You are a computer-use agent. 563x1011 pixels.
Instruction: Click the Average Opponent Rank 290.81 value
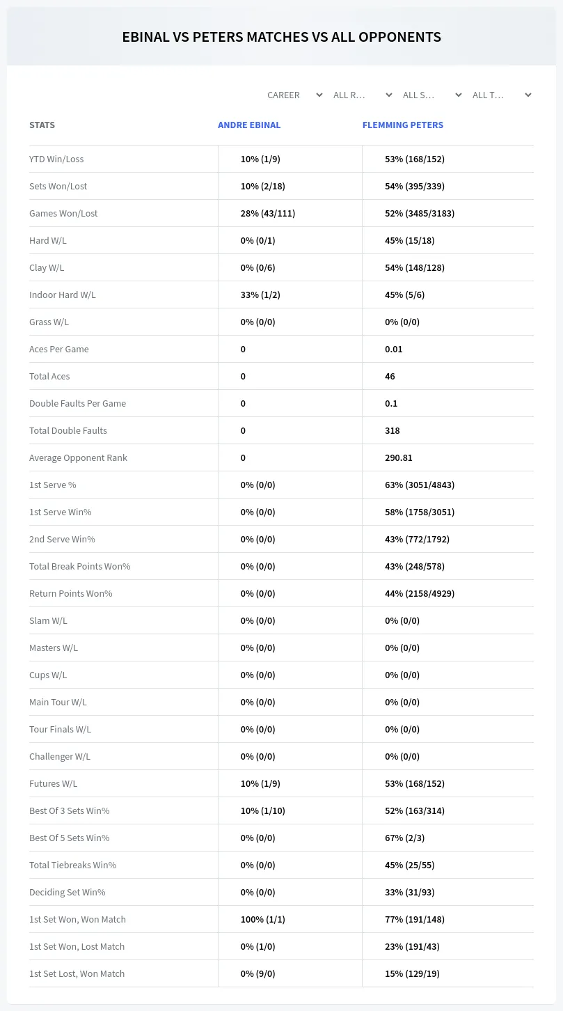399,457
